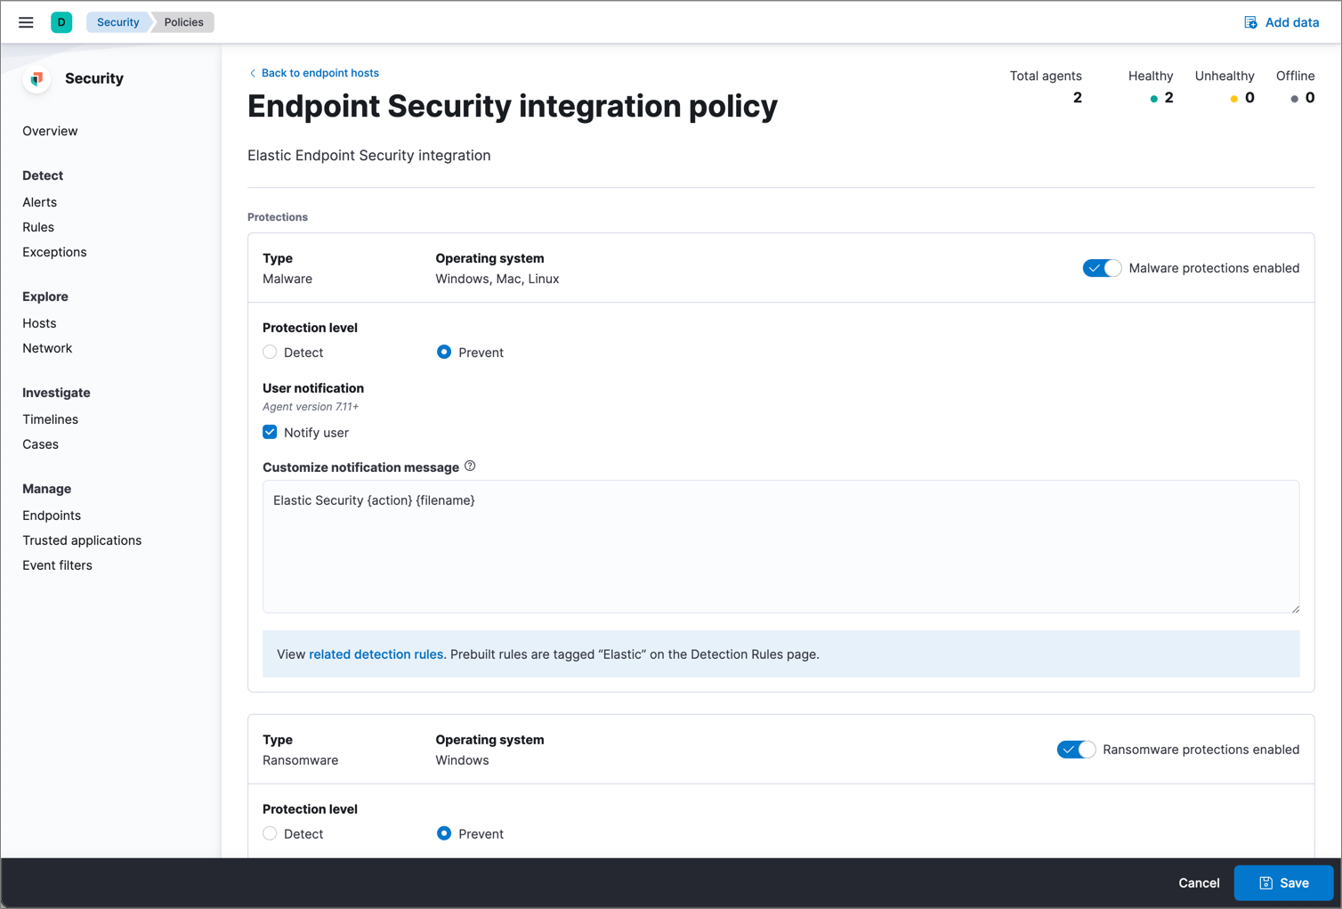Uncheck the Notify user checkbox
The image size is (1342, 909).
tap(270, 432)
